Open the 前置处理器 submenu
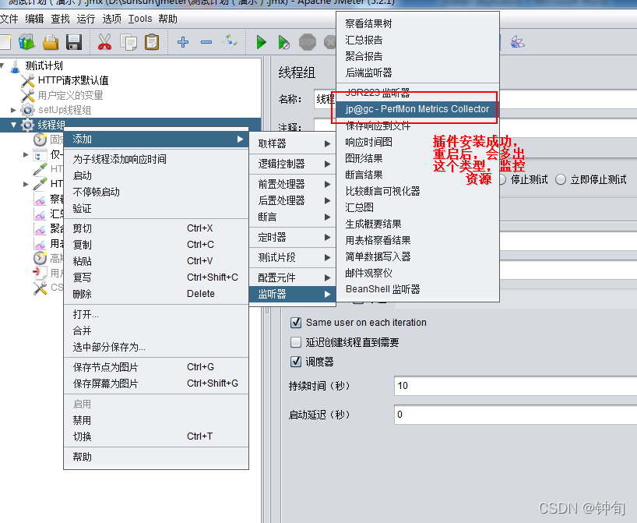637x523 pixels. pos(293,184)
